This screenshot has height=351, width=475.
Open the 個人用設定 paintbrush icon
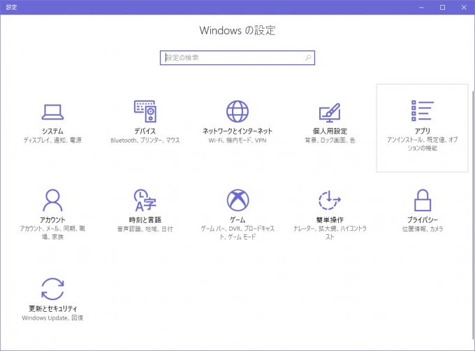(330, 112)
